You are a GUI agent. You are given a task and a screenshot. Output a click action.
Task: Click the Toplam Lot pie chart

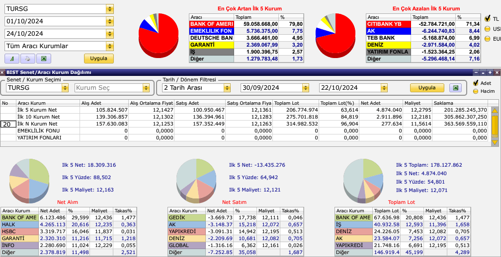(x=363, y=181)
